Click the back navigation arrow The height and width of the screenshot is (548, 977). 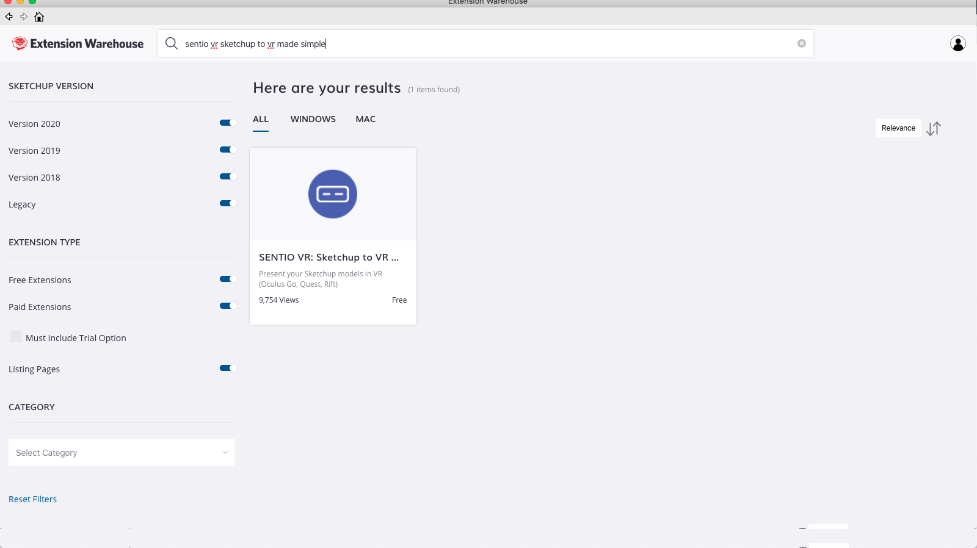pos(9,16)
